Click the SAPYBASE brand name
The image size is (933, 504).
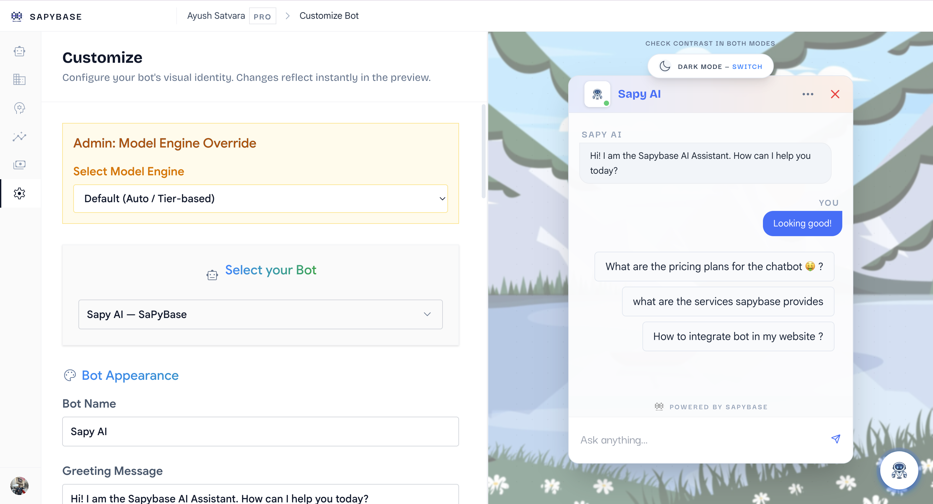[56, 16]
